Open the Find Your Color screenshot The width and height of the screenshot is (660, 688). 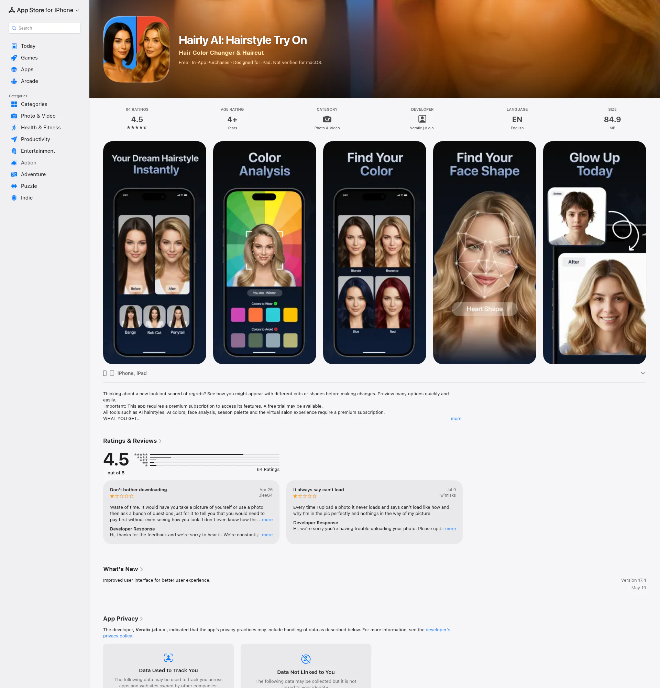375,253
